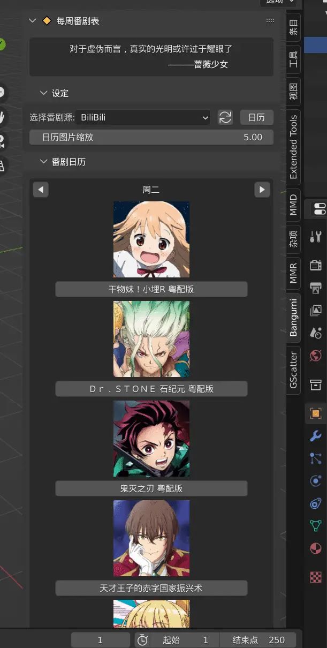Open the World properties tab (red globe)

(316, 355)
